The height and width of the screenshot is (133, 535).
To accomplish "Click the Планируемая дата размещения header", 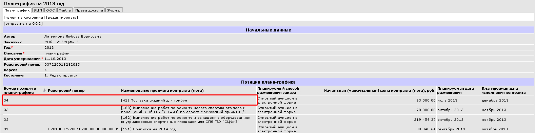I will click(x=455, y=90).
